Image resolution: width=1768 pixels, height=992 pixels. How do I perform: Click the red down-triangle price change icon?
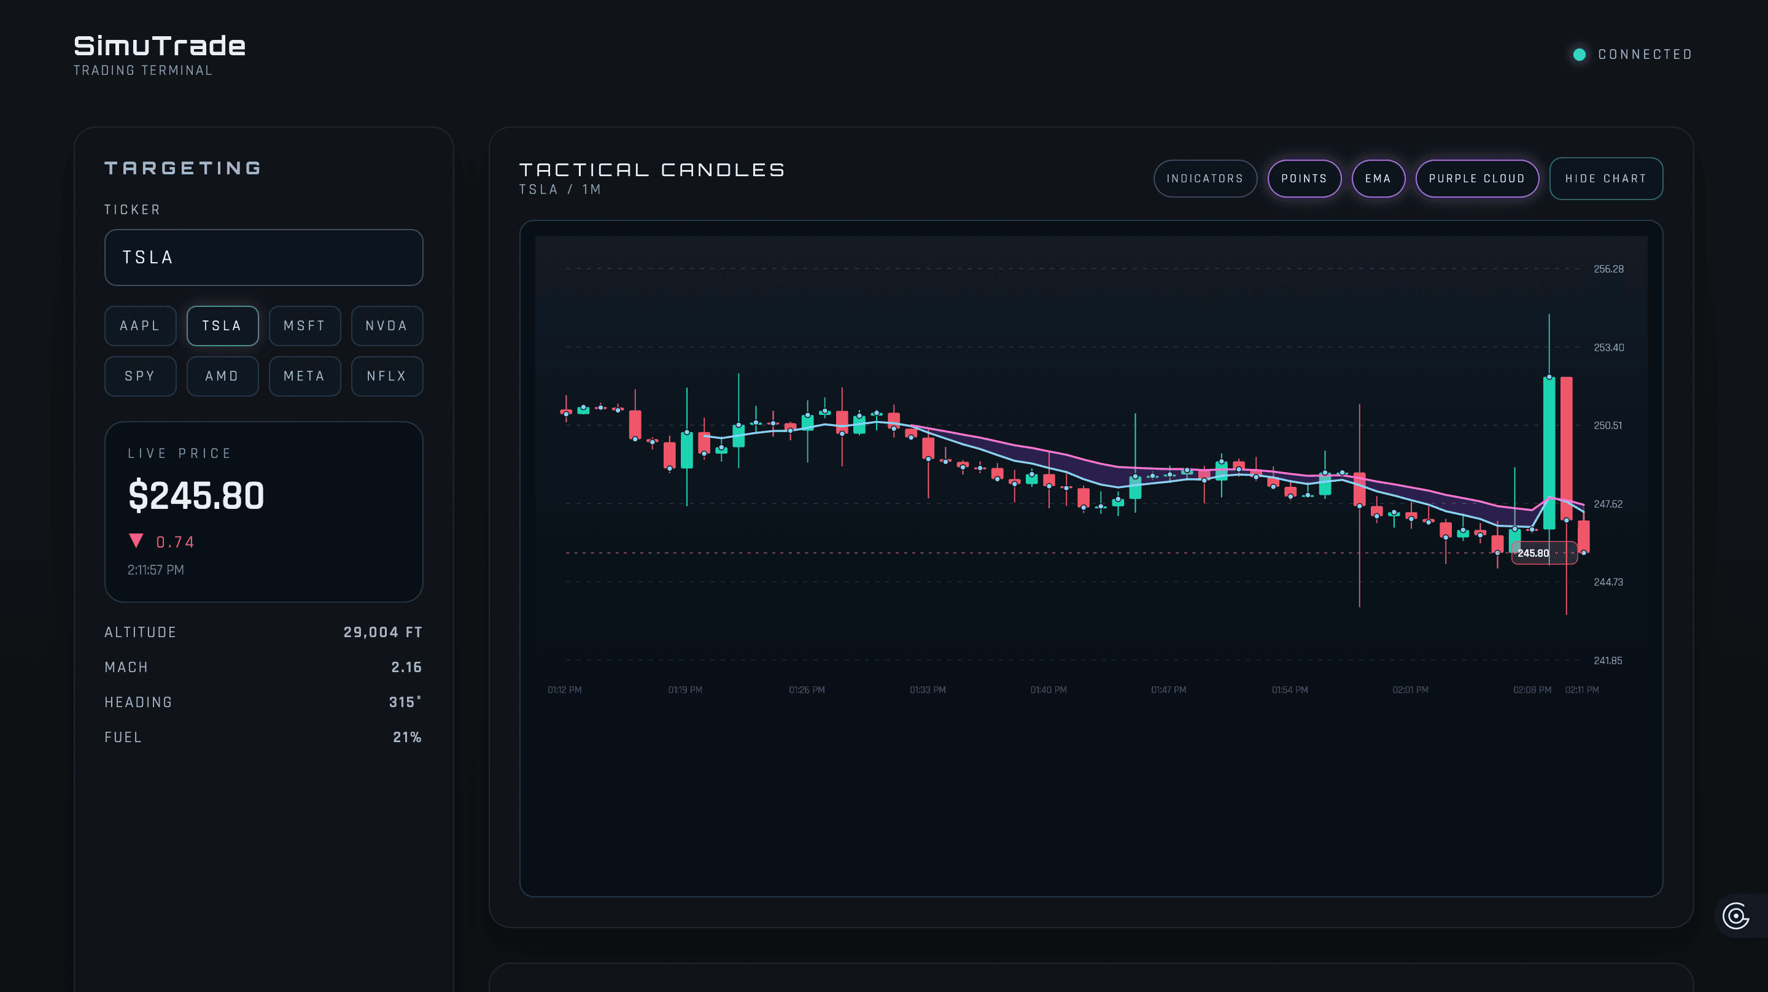[x=136, y=541]
